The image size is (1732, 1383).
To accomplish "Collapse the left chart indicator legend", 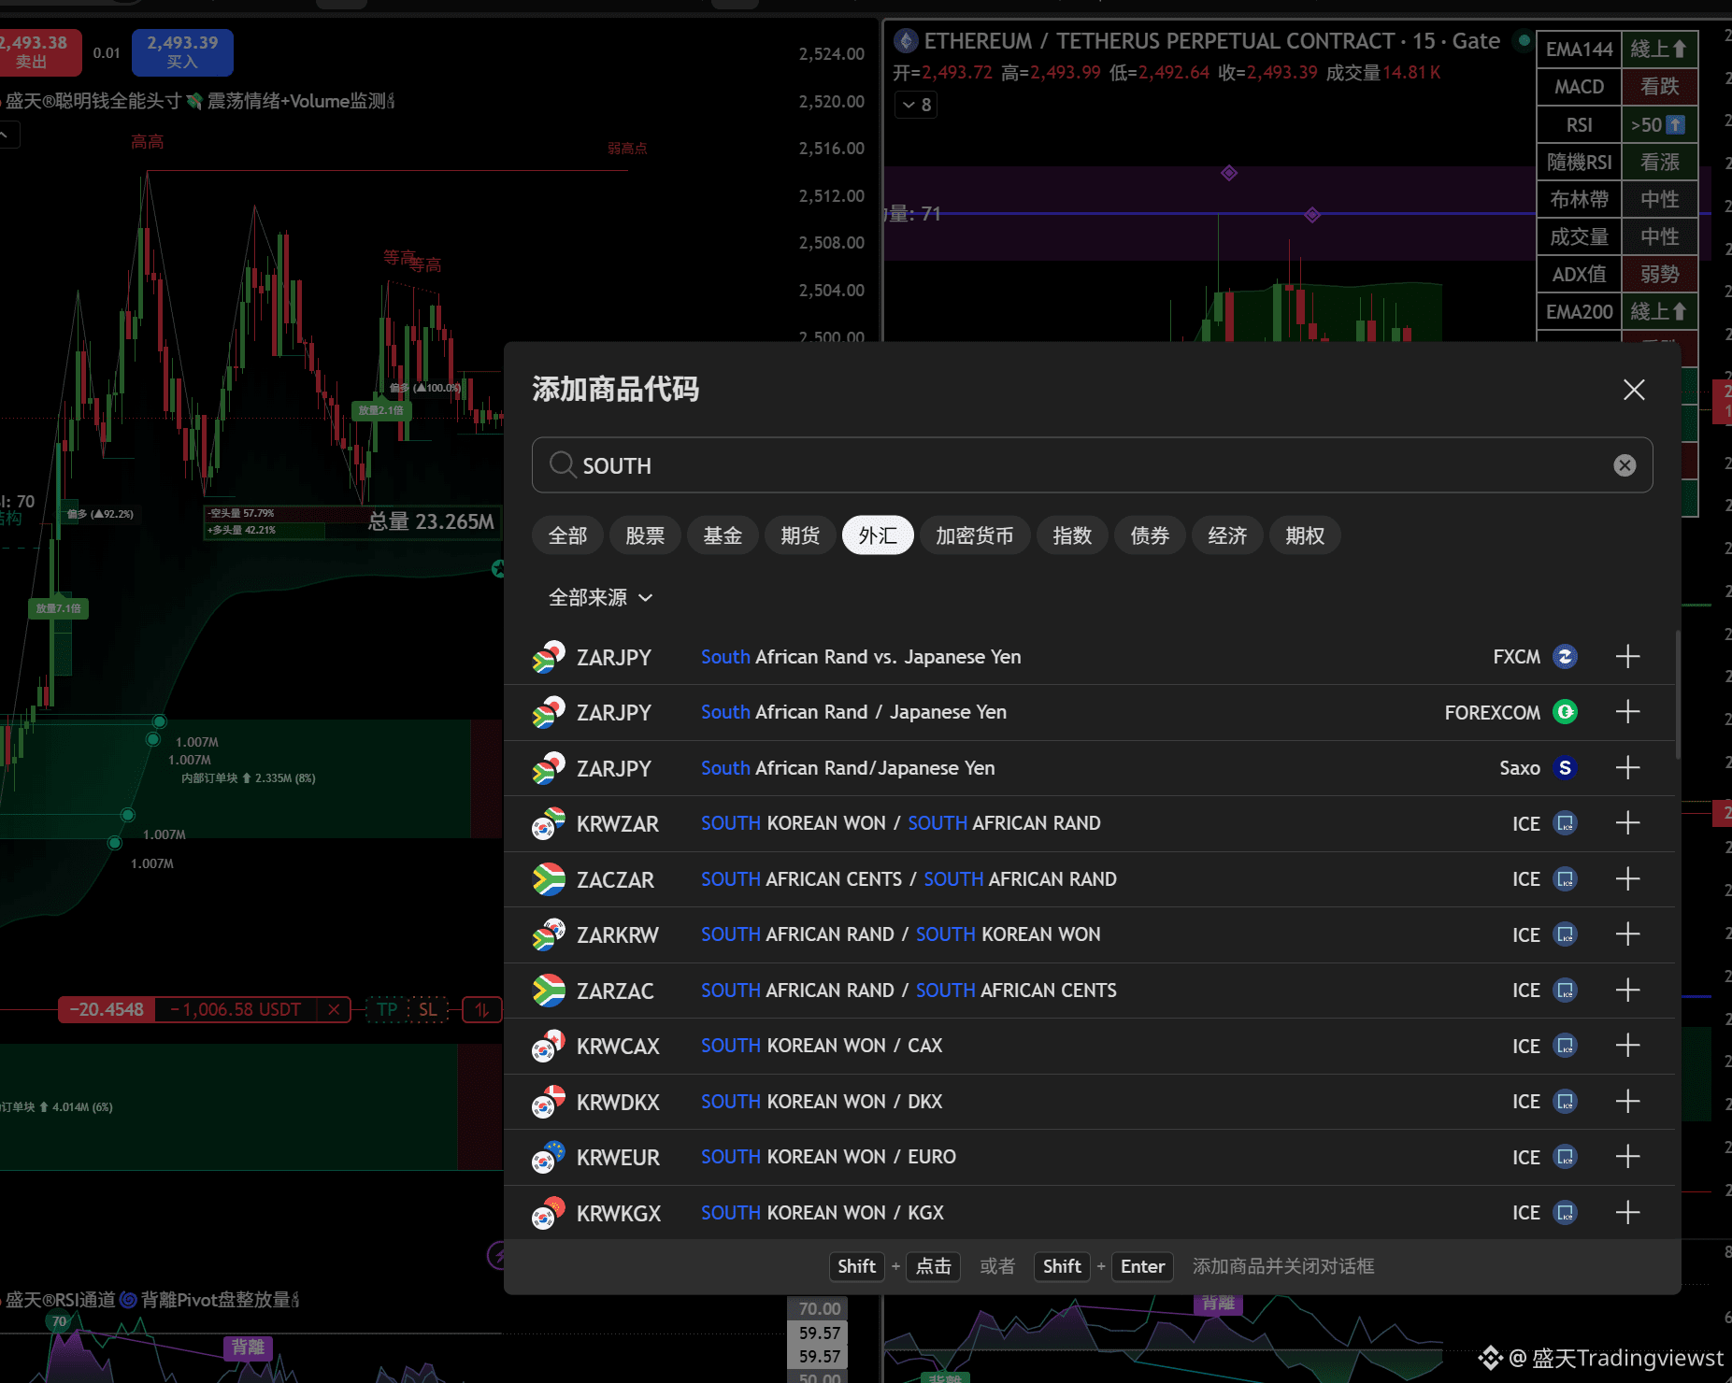I will (7, 135).
